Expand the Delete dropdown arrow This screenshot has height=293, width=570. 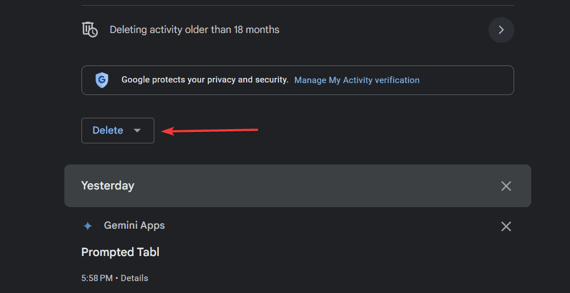coord(137,131)
